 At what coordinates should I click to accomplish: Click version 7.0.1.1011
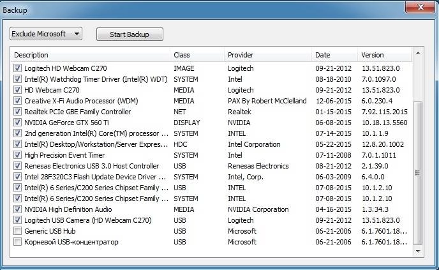pos(379,155)
